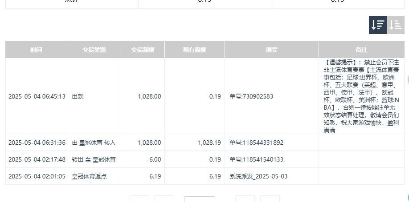Select the 现有额度 column header
409x202 pixels.
(x=195, y=50)
